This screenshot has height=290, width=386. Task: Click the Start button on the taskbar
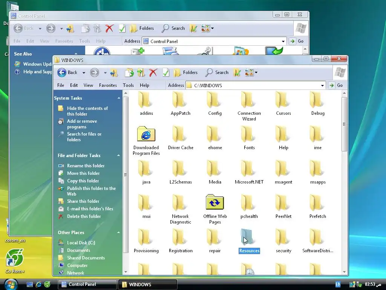click(11, 284)
